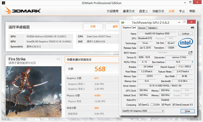The width and height of the screenshot is (203, 122).
Task: Click the 保存 button in 3DMark
Action: [x=113, y=27]
